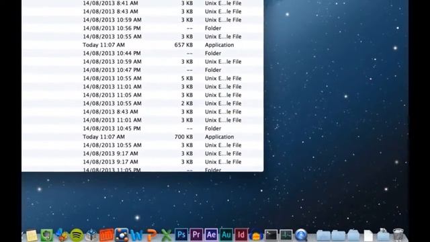
Task: Open the white document icon in the Dock
Action: 368,235
